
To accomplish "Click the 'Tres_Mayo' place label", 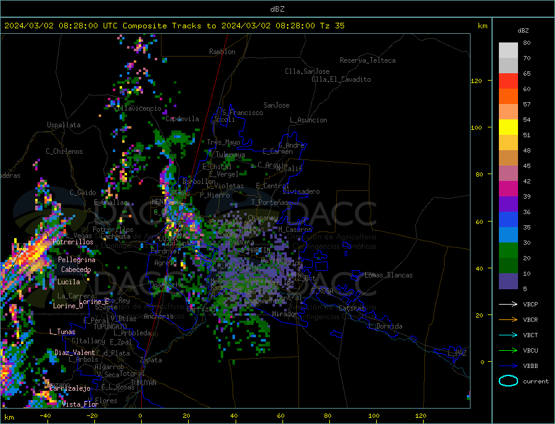I will (223, 142).
